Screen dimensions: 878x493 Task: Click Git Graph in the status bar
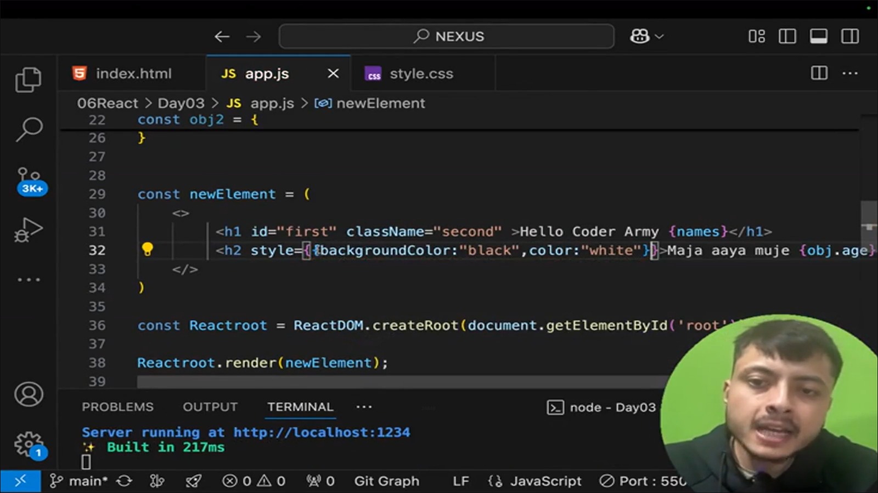point(386,481)
